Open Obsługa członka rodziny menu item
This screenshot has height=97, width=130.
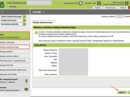(15, 56)
